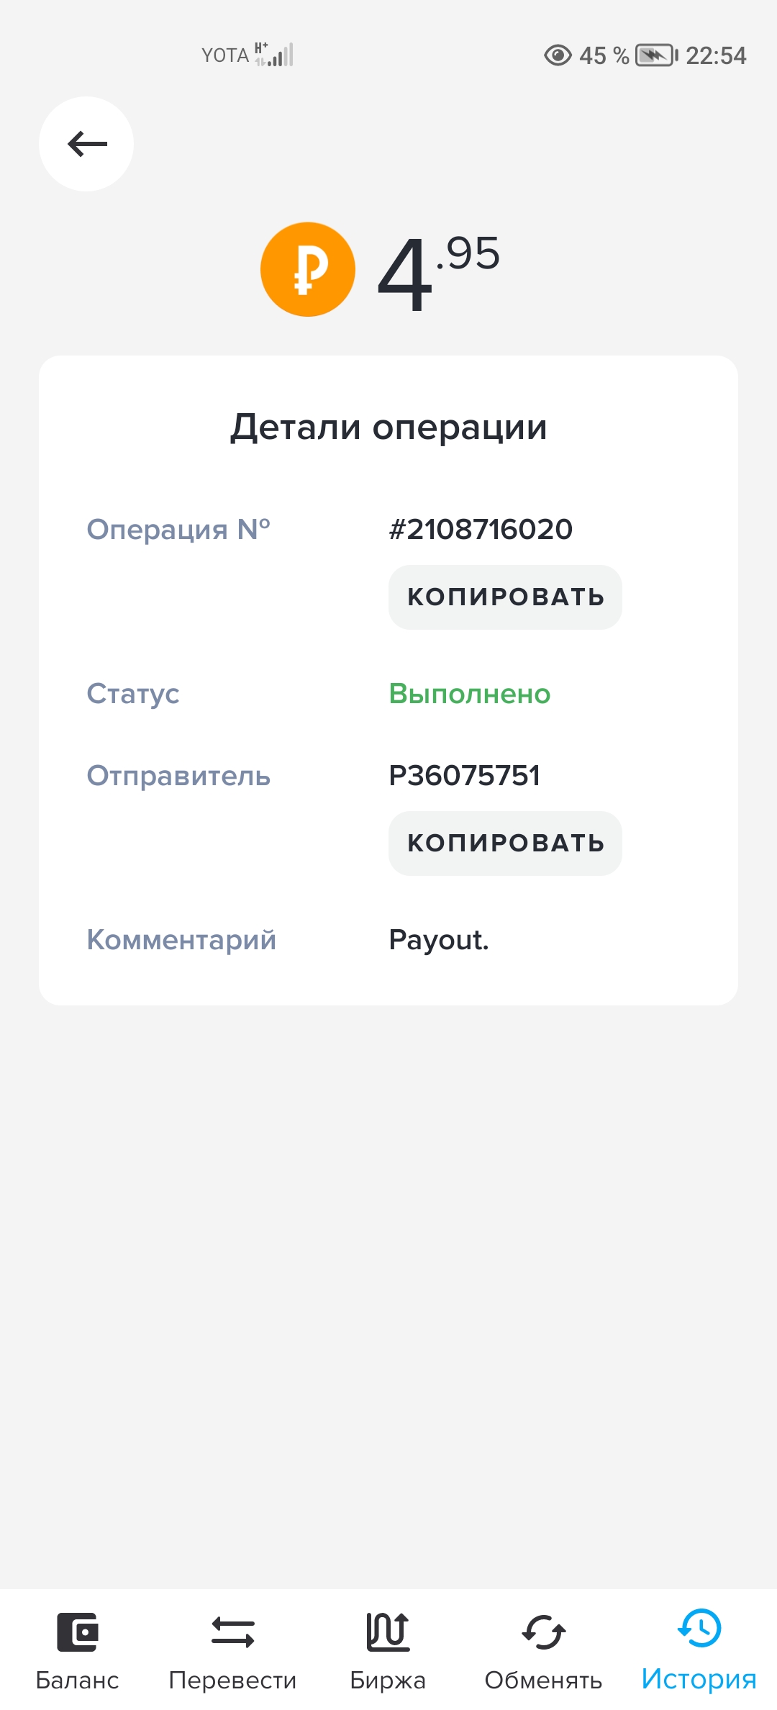The image size is (777, 1710).
Task: Open the Баланс wallet icon
Action: click(x=78, y=1632)
